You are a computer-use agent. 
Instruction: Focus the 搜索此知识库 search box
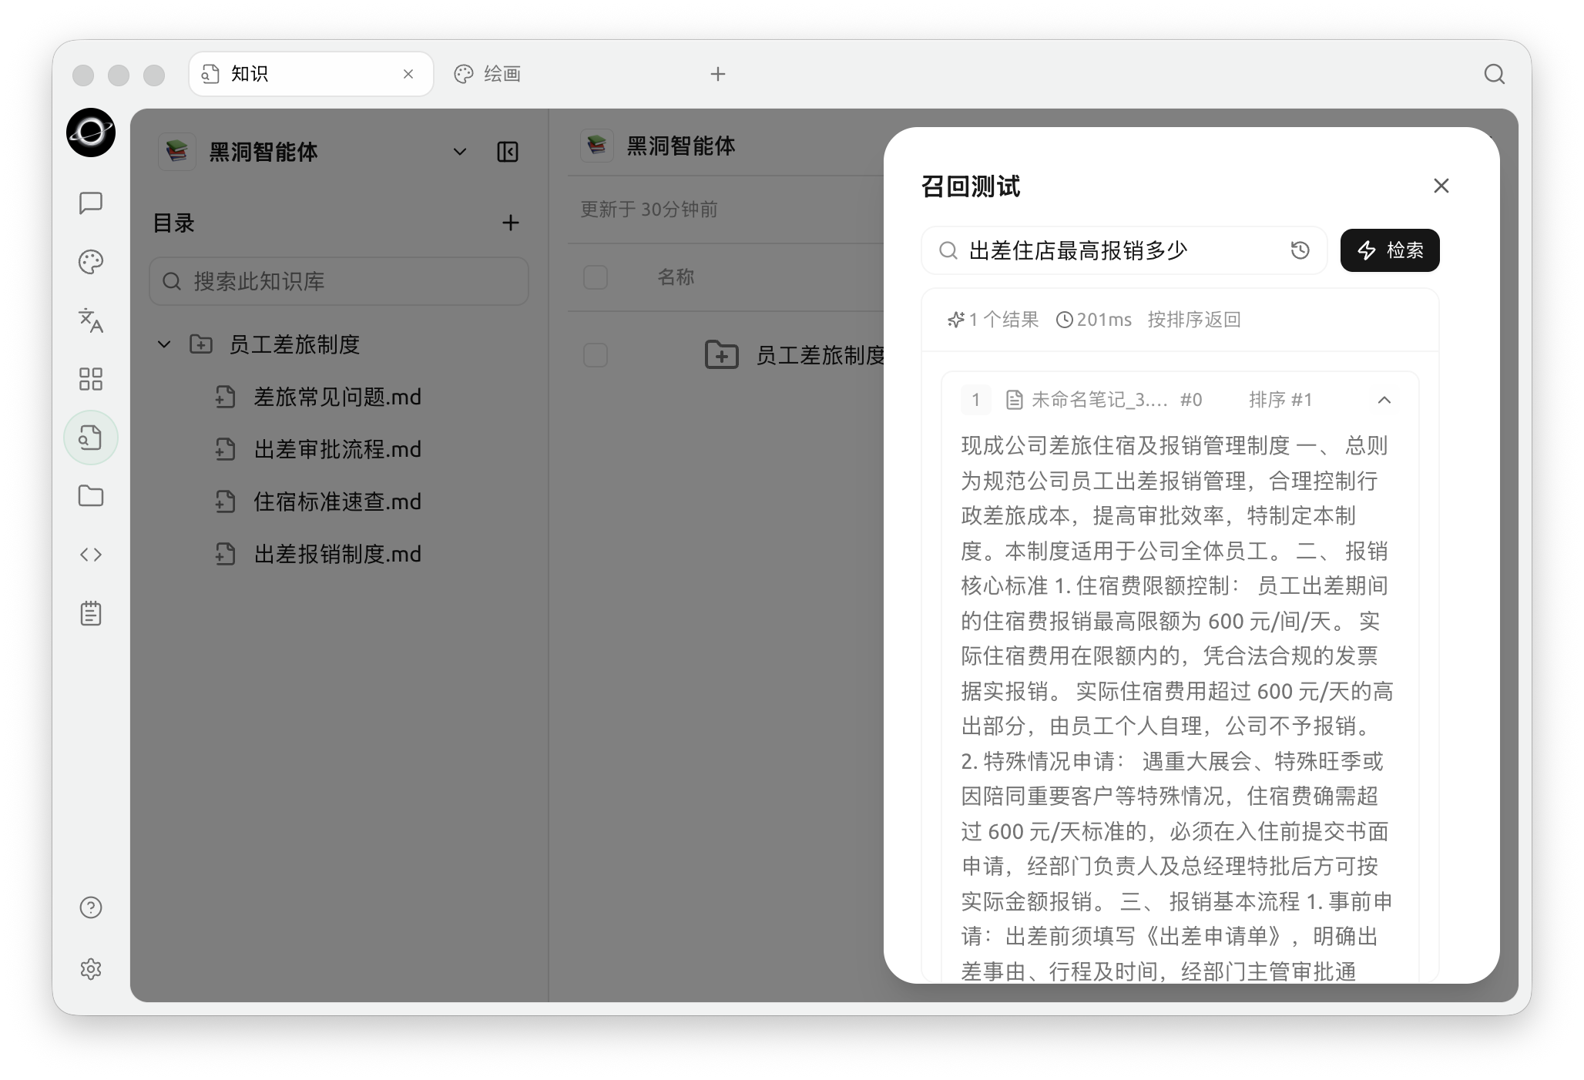[339, 281]
